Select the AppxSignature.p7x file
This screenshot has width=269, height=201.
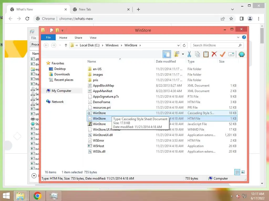coord(162,96)
